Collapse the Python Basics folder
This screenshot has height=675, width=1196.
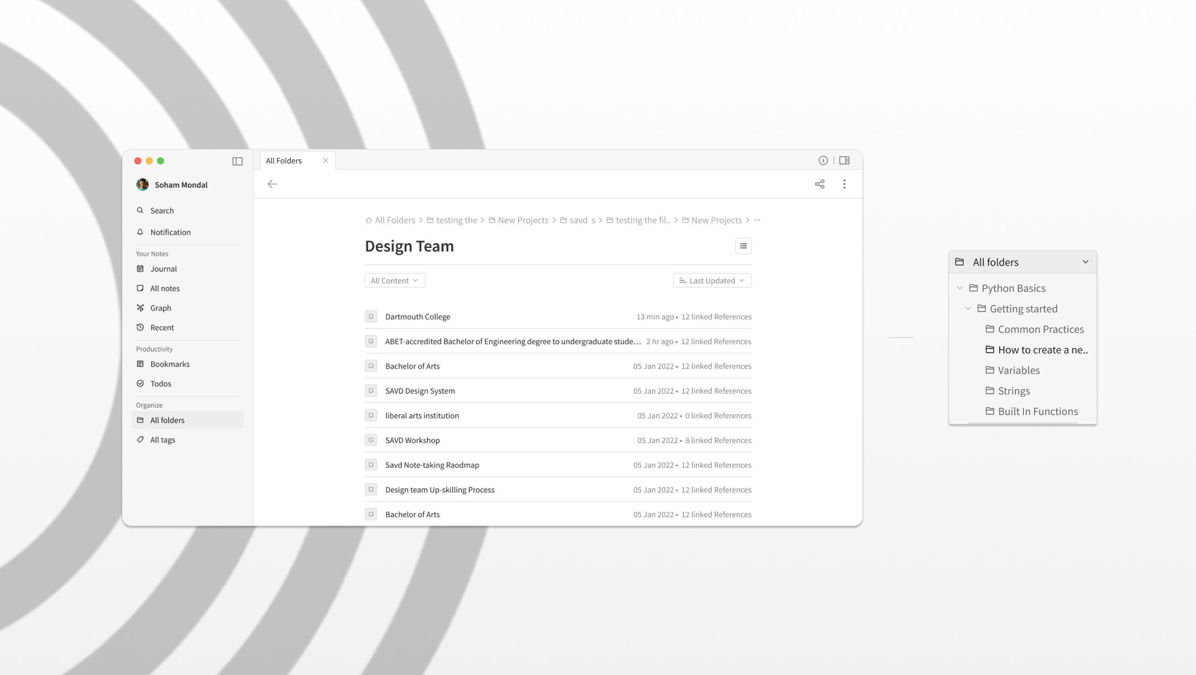(959, 288)
